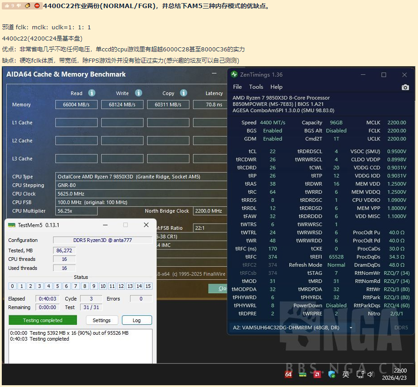The height and width of the screenshot is (387, 418).
Task: Open the info icon next to Read in AIDA64
Action: click(x=92, y=93)
